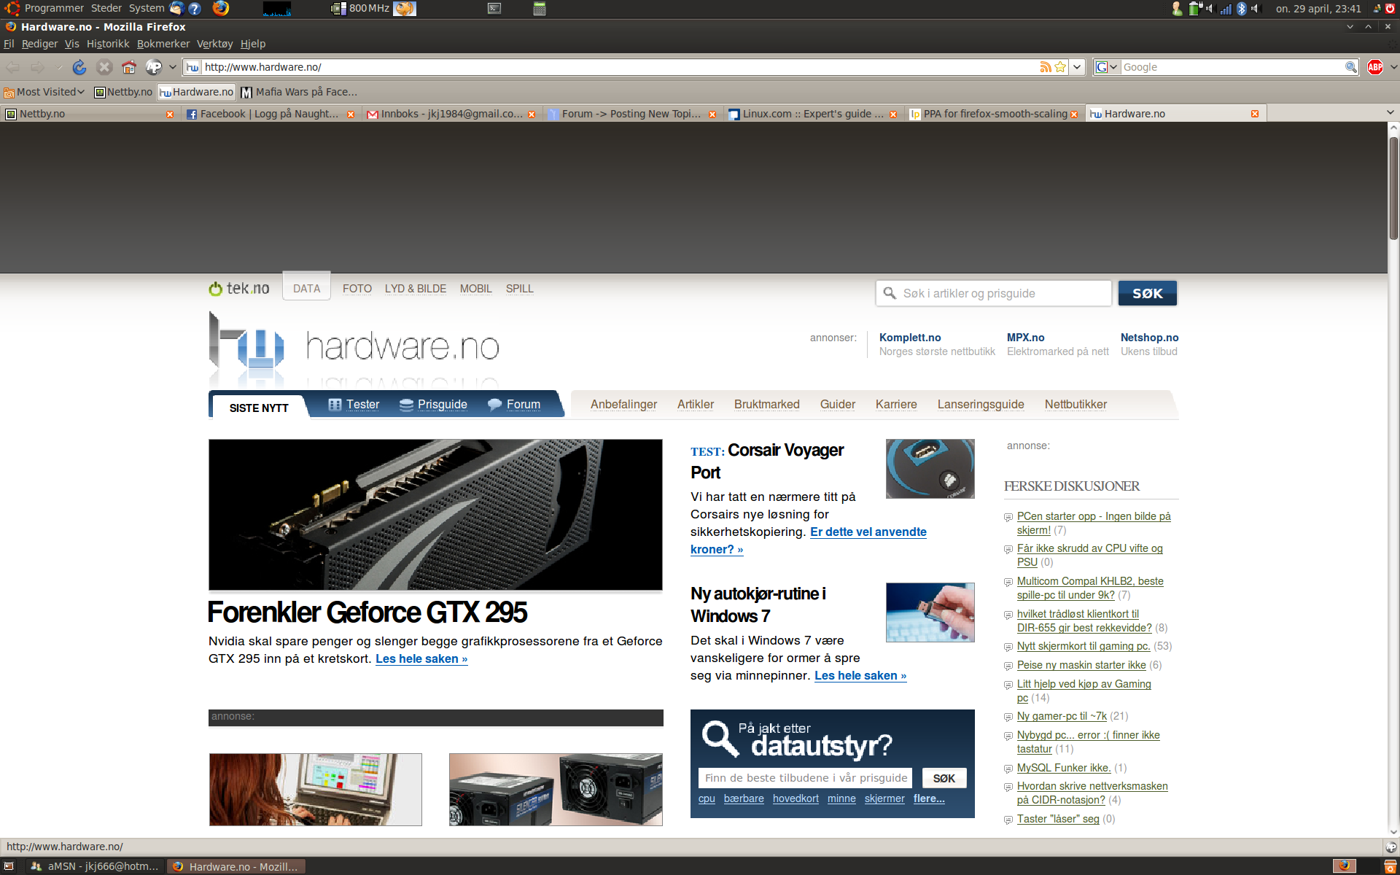Click the battery status icon
The height and width of the screenshot is (875, 1400).
click(x=1195, y=9)
